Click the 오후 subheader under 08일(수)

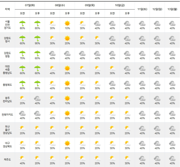[67, 13]
